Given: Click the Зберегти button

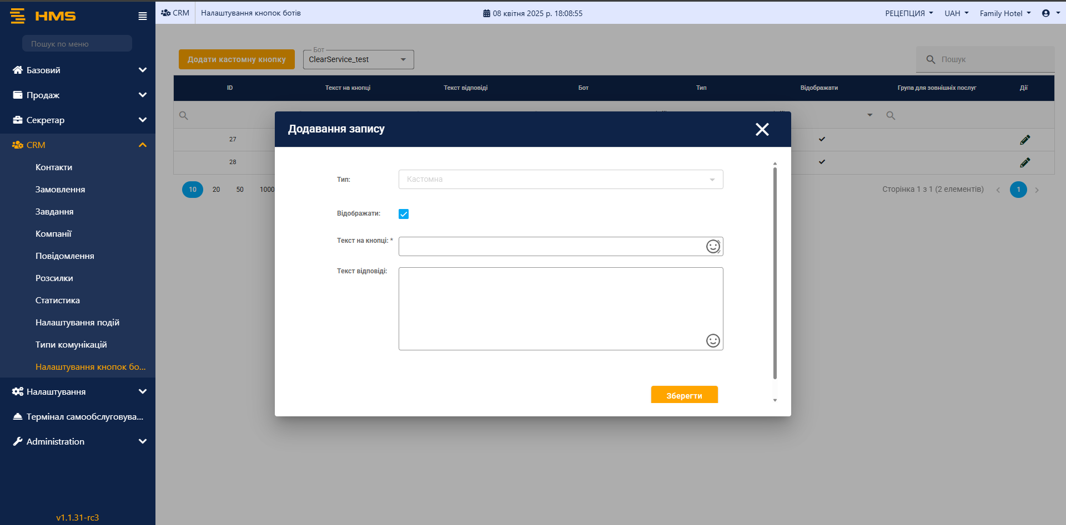Looking at the screenshot, I should [x=684, y=395].
